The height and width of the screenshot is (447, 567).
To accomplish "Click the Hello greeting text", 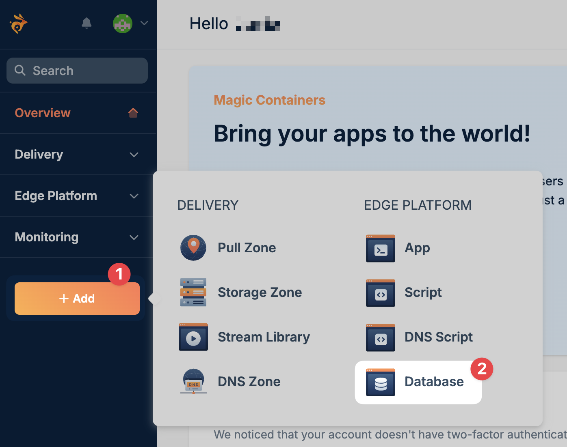I will (209, 24).
